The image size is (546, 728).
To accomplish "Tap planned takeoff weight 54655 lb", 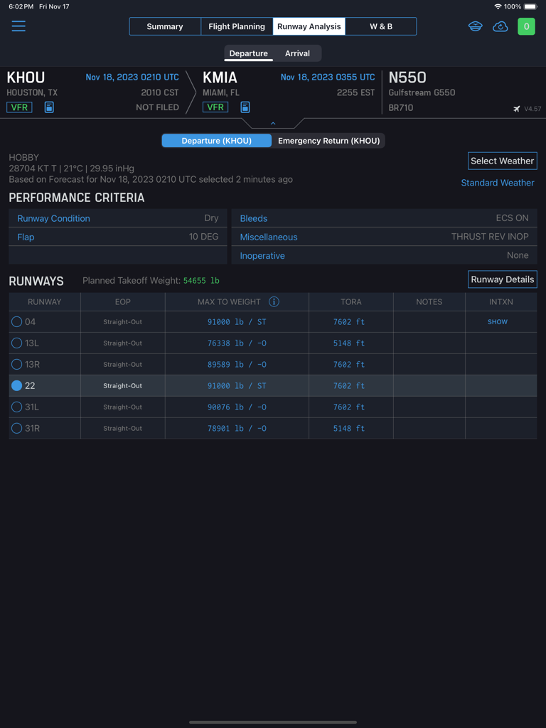I will (201, 280).
